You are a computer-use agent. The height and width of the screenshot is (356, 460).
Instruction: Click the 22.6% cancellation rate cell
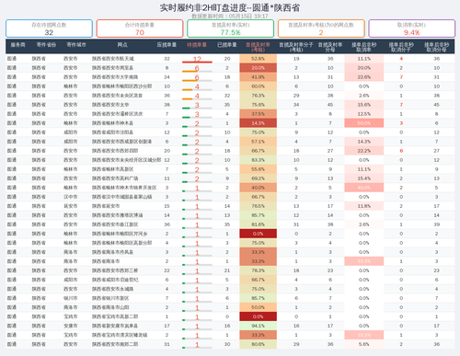coord(364,77)
